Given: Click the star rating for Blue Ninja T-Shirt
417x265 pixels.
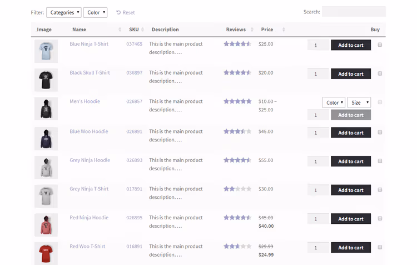Looking at the screenshot, I should click(x=237, y=44).
